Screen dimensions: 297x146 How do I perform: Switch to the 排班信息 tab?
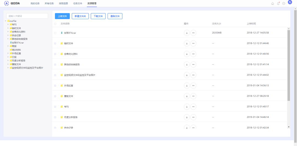[63, 3]
